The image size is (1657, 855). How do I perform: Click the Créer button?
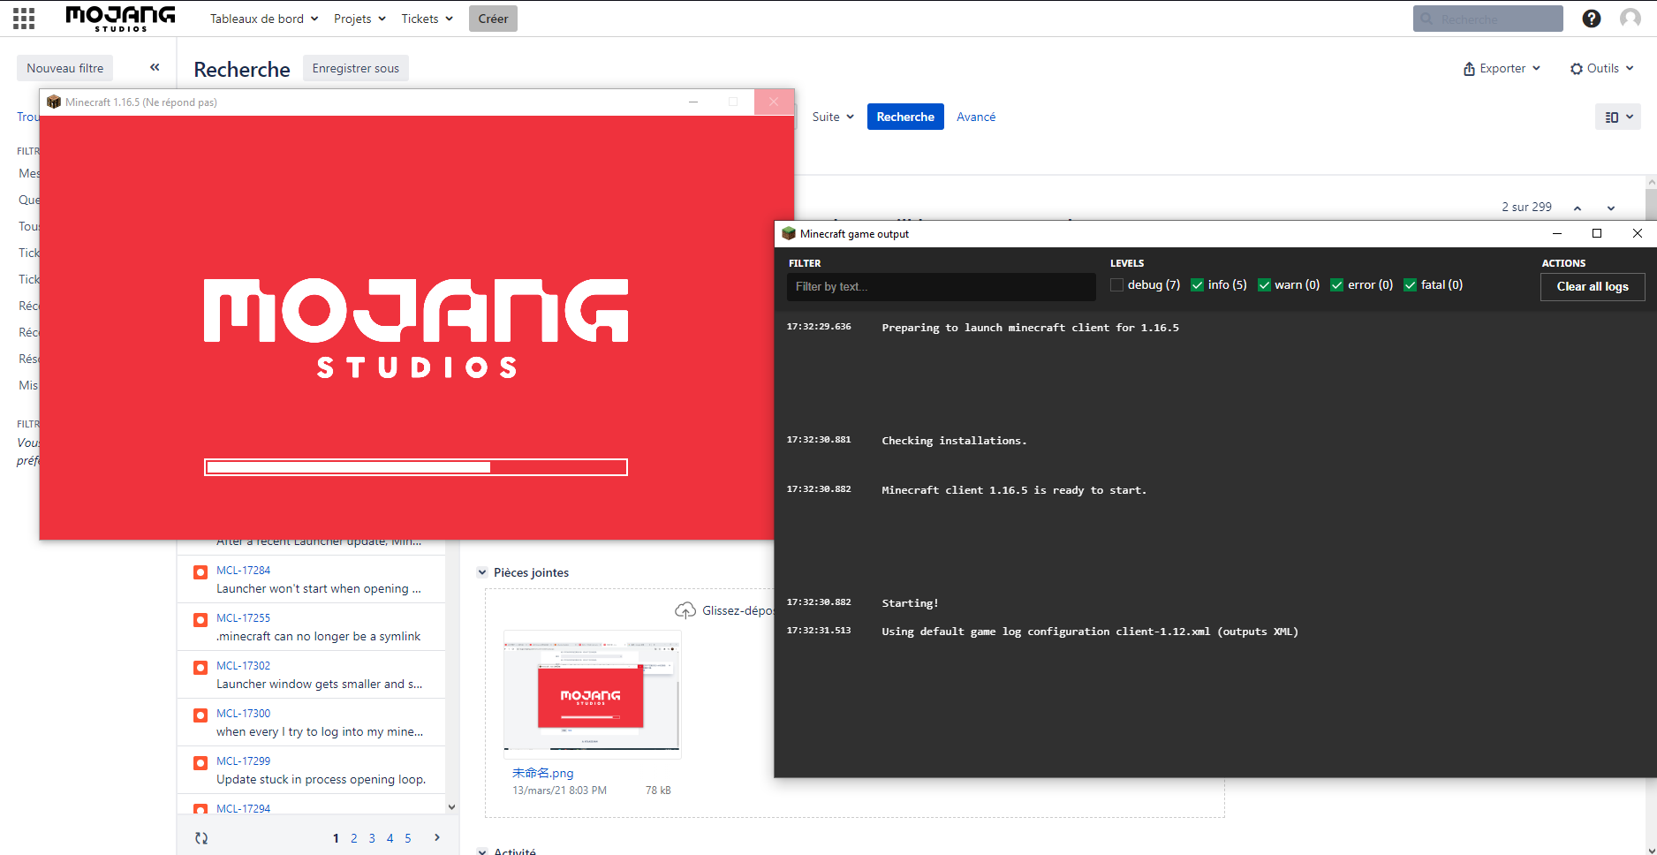[493, 19]
